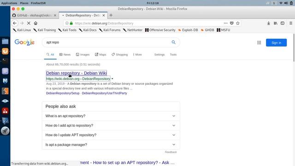Close the GitHub tab
The width and height of the screenshot is (295, 166).
click(x=55, y=15)
